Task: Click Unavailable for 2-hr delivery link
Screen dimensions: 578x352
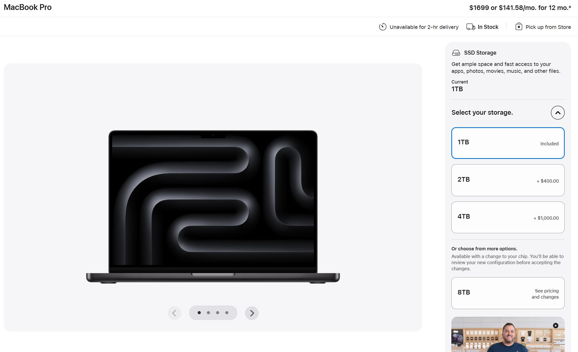Action: (424, 27)
